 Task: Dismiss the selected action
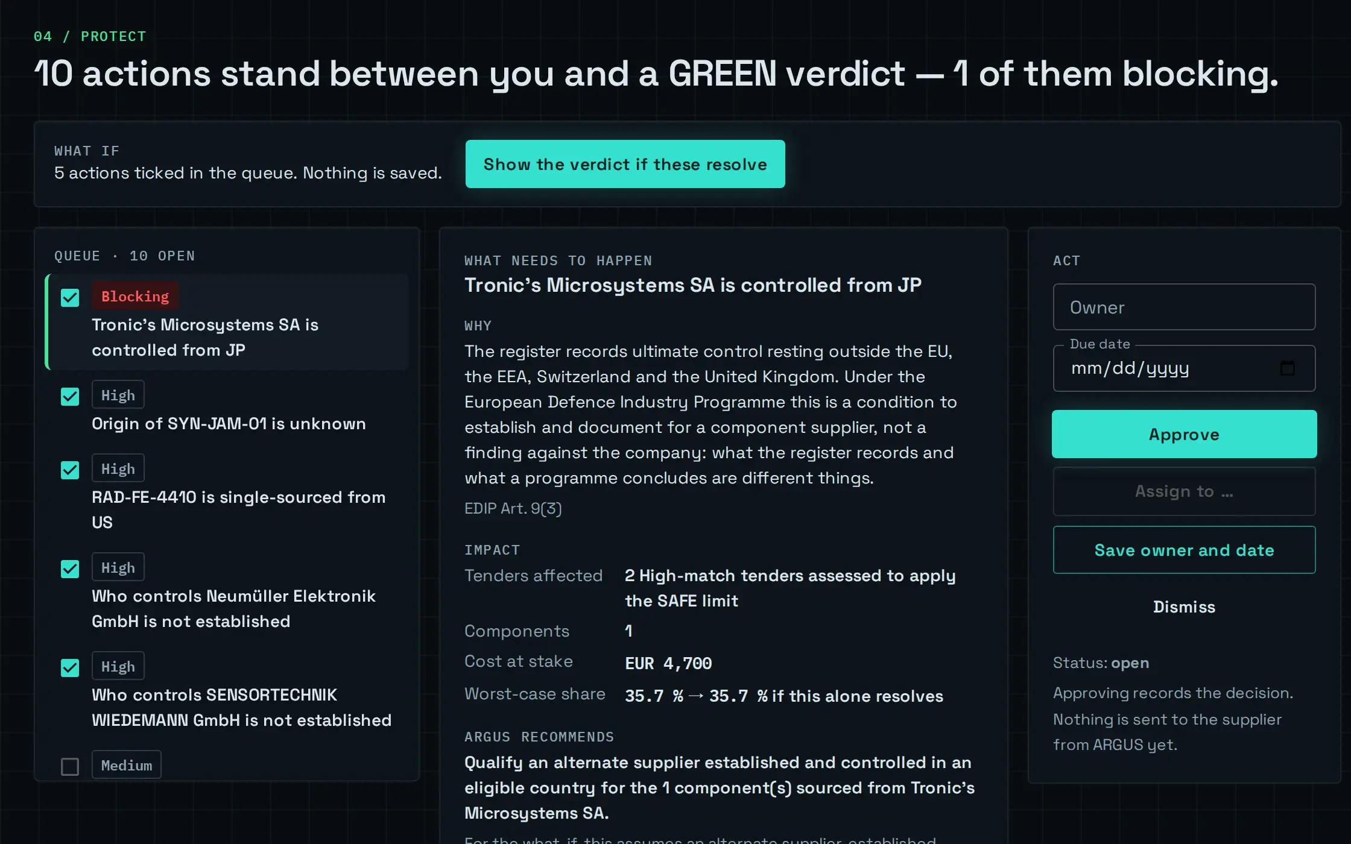(x=1184, y=606)
